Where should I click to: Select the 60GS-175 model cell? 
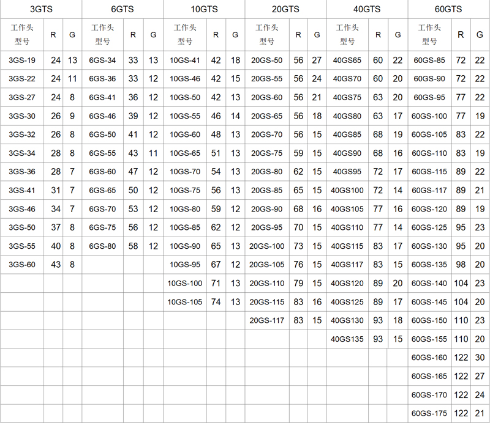[429, 413]
